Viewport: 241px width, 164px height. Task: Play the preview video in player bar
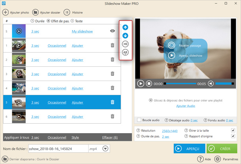click(x=140, y=84)
